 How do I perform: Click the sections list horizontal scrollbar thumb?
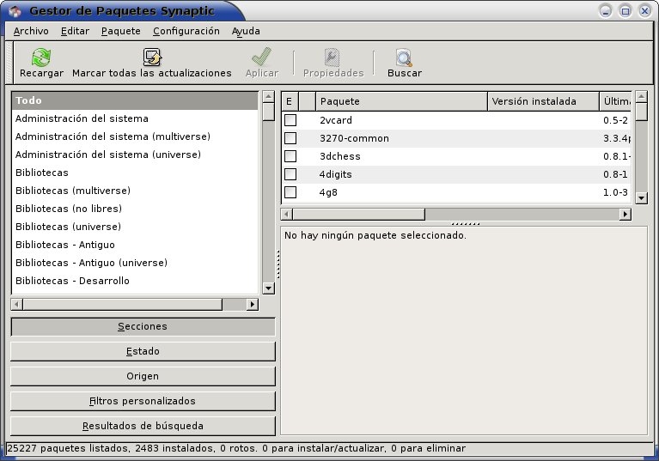point(123,304)
